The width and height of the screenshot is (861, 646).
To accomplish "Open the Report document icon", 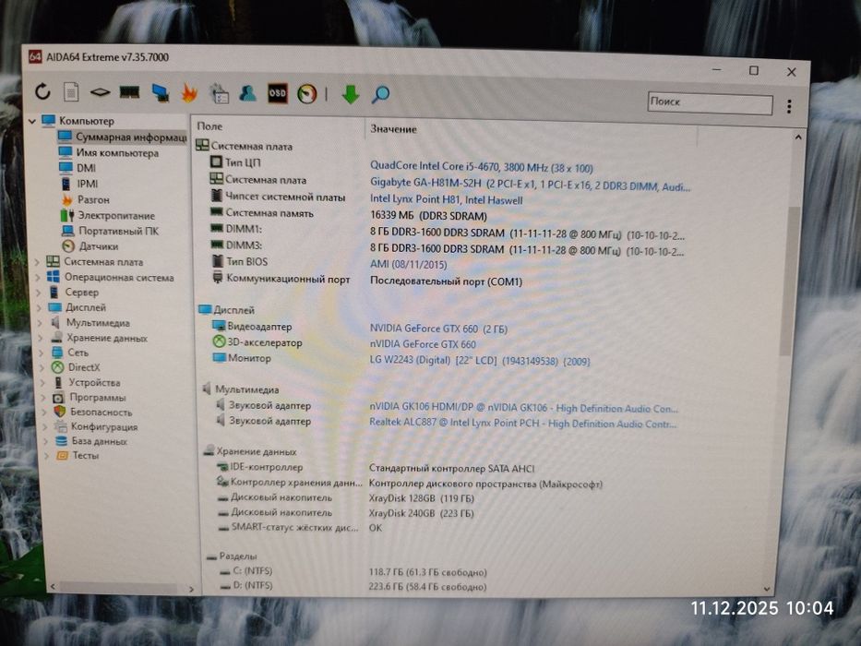I will coord(71,91).
